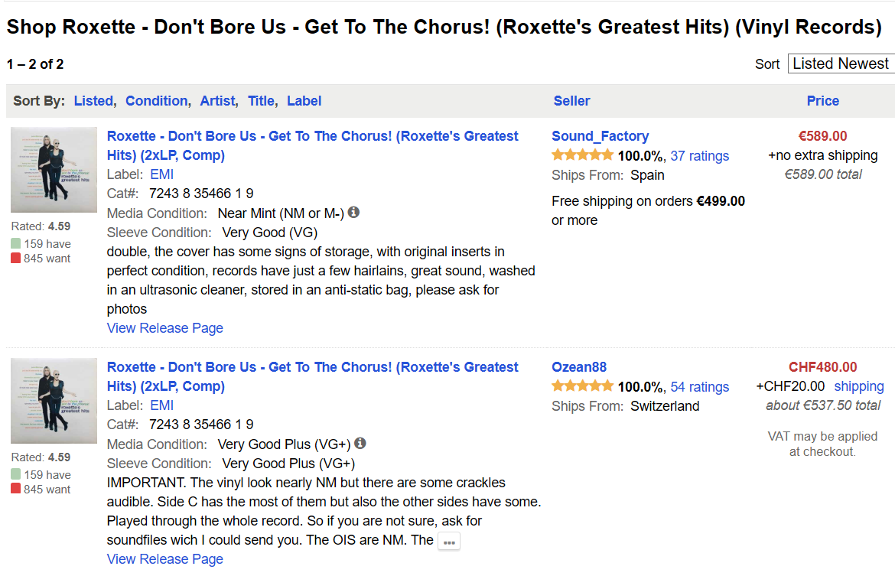Screen dimensions: 895x576
Task: Click info icon beside Near Mint condition
Action: [x=354, y=213]
